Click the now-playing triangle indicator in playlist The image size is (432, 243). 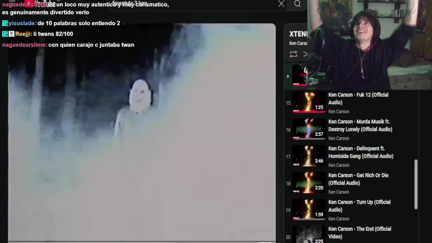click(x=288, y=76)
